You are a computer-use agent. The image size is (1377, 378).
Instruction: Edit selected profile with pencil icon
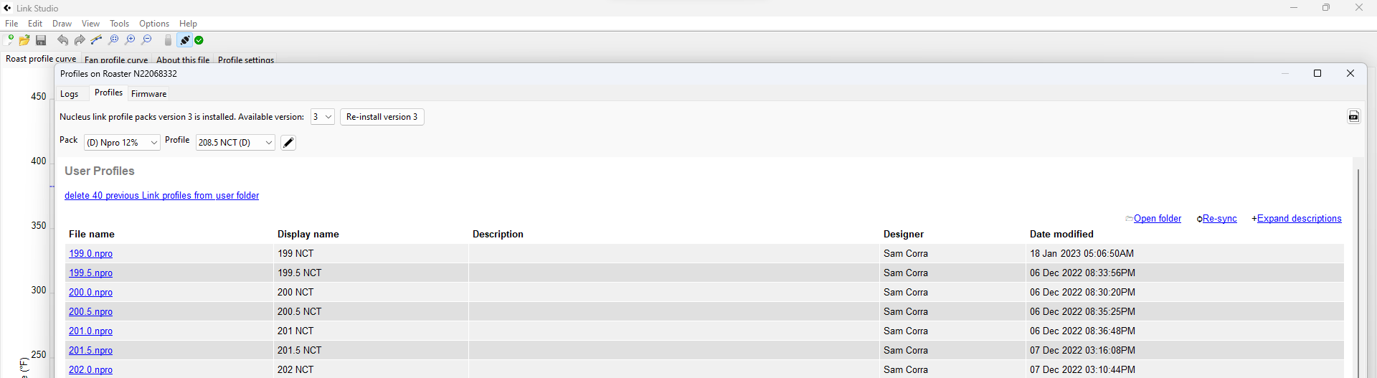pos(288,143)
